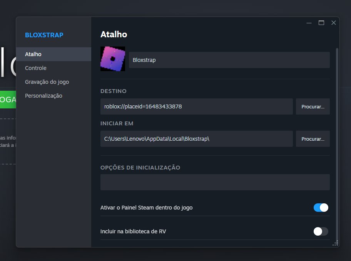Click the Destino field with roblox placeid

[197, 106]
